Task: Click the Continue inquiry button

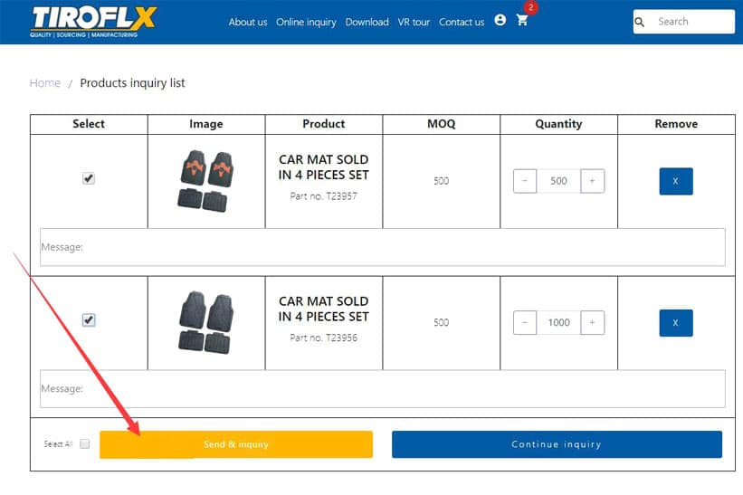Action: pyautogui.click(x=557, y=444)
